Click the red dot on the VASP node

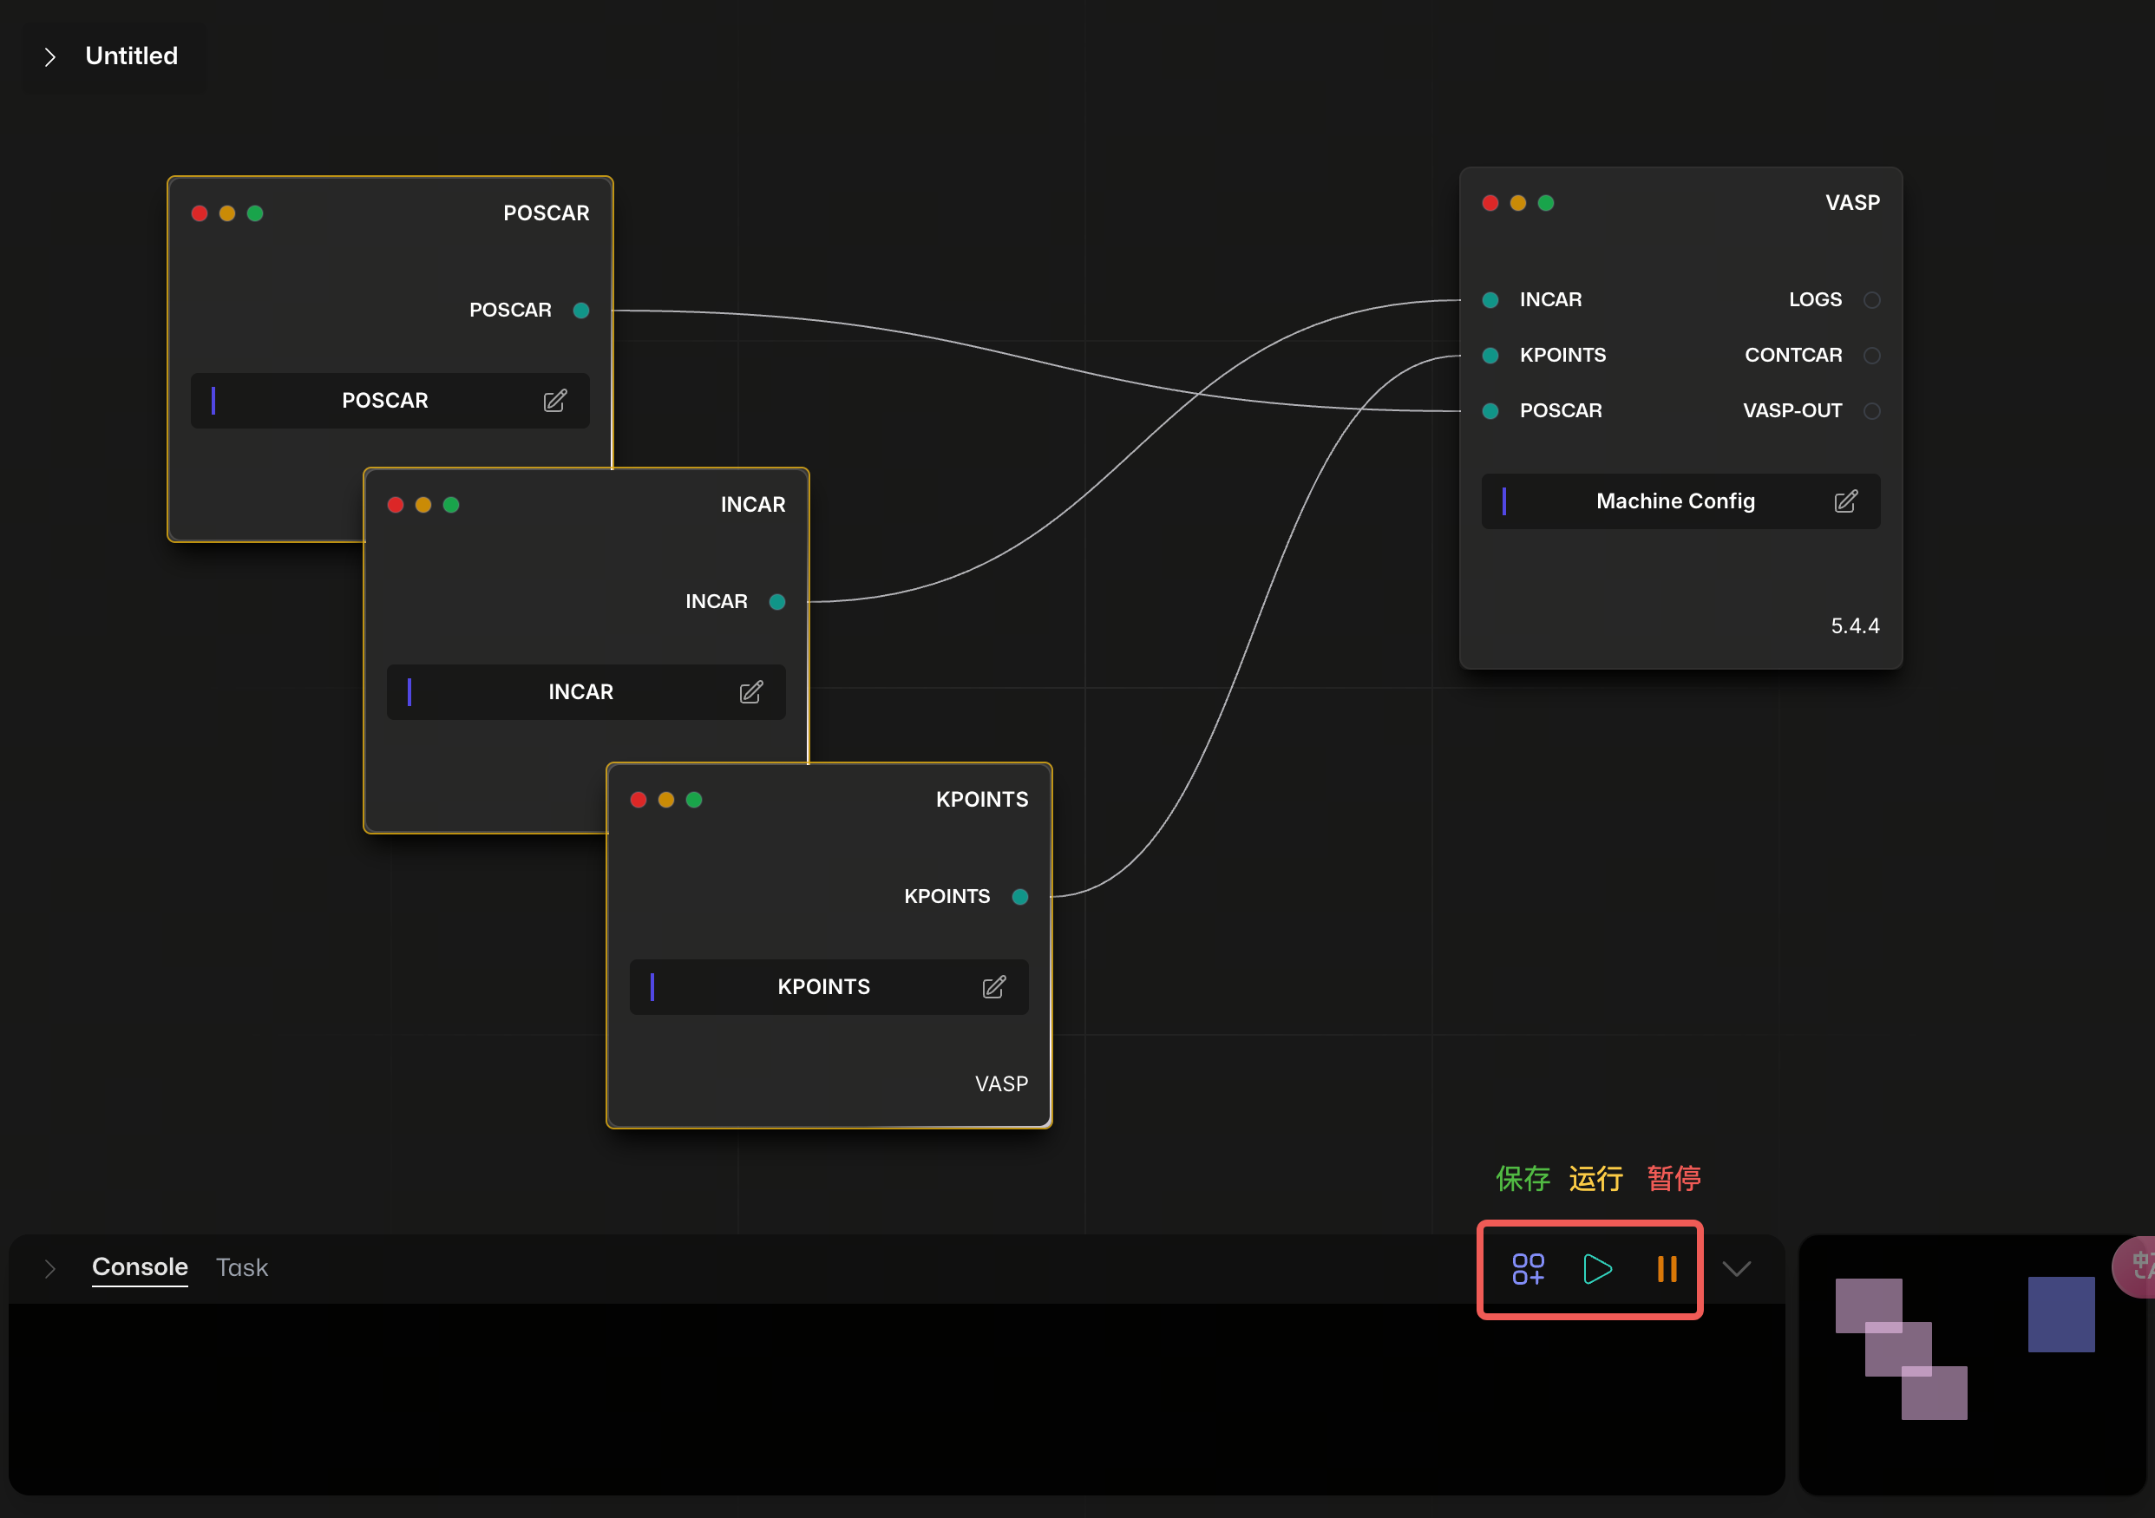point(1490,203)
